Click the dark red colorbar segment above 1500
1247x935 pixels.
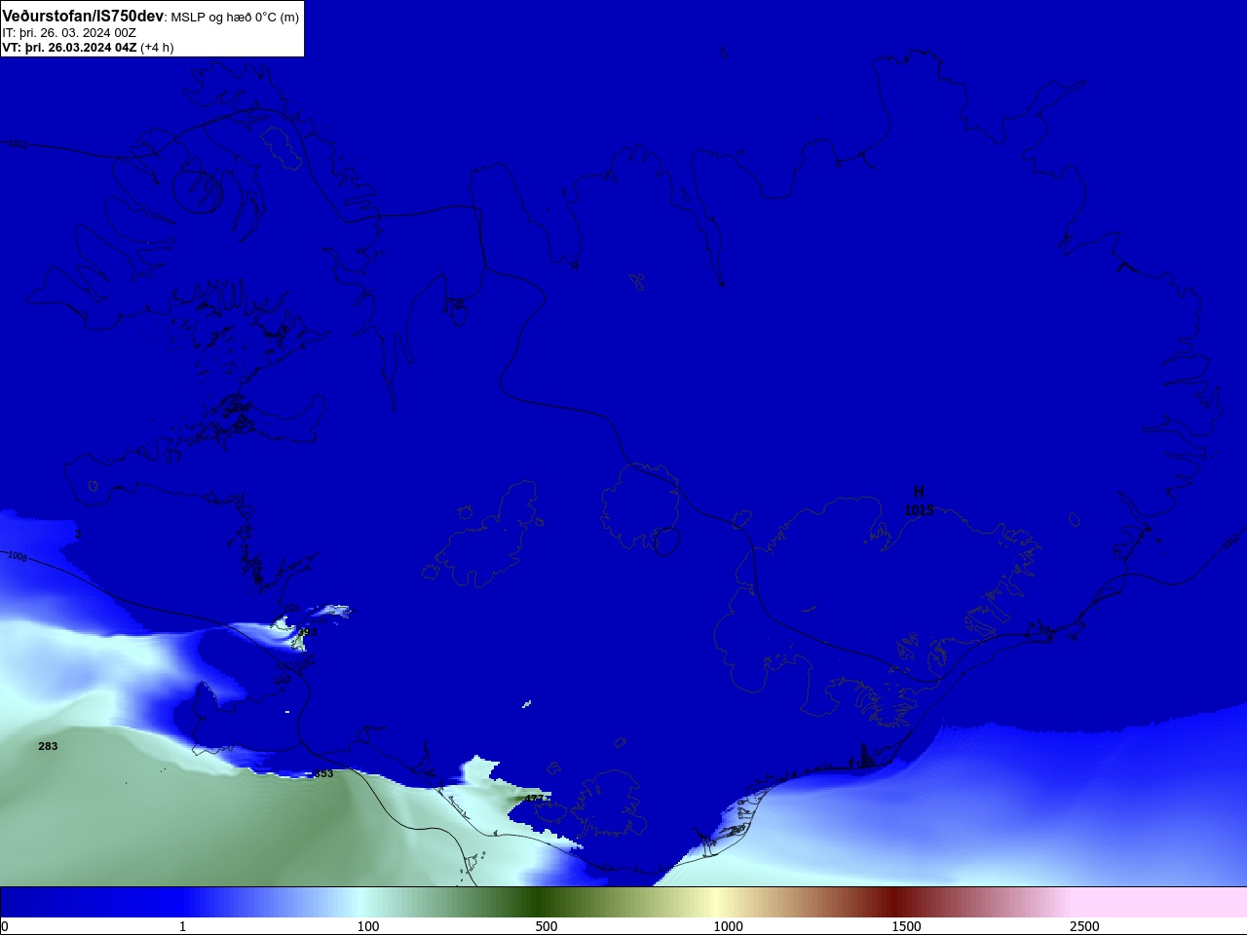[x=896, y=902]
